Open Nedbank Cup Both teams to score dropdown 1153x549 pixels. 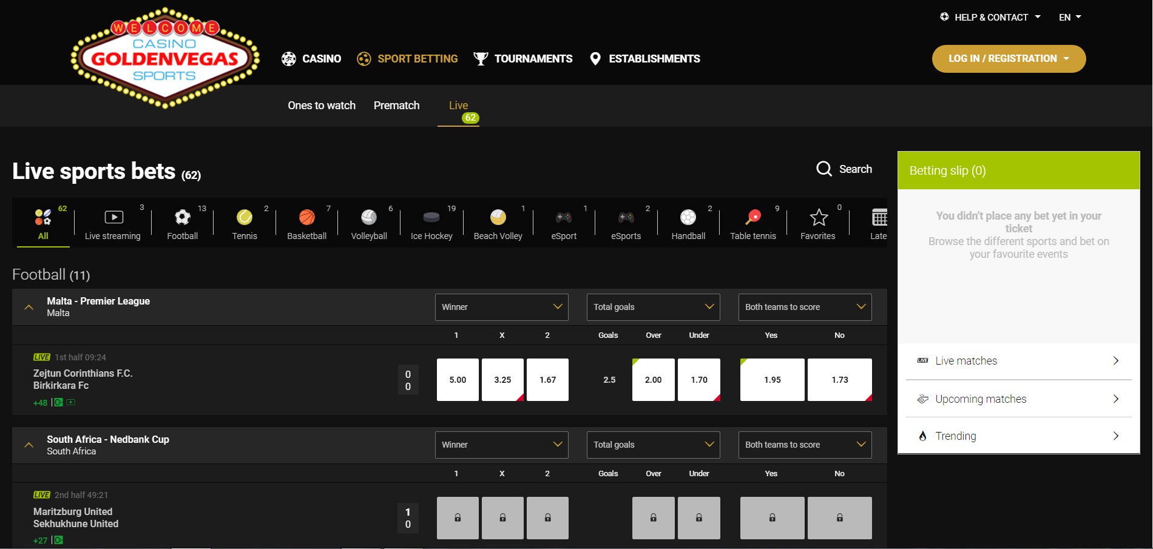tap(805, 445)
